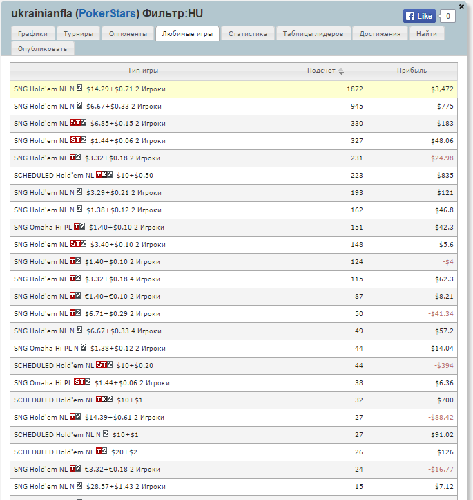Click the 2-player icon in $28.57+$1.43 row
473x500 pixels.
pyautogui.click(x=79, y=485)
